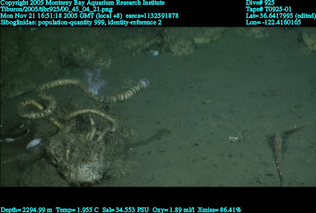
Task: Click the Tape# T0925-01 label
Action: point(269,9)
